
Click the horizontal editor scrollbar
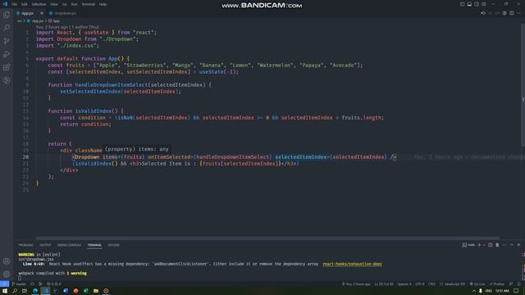[267, 238]
